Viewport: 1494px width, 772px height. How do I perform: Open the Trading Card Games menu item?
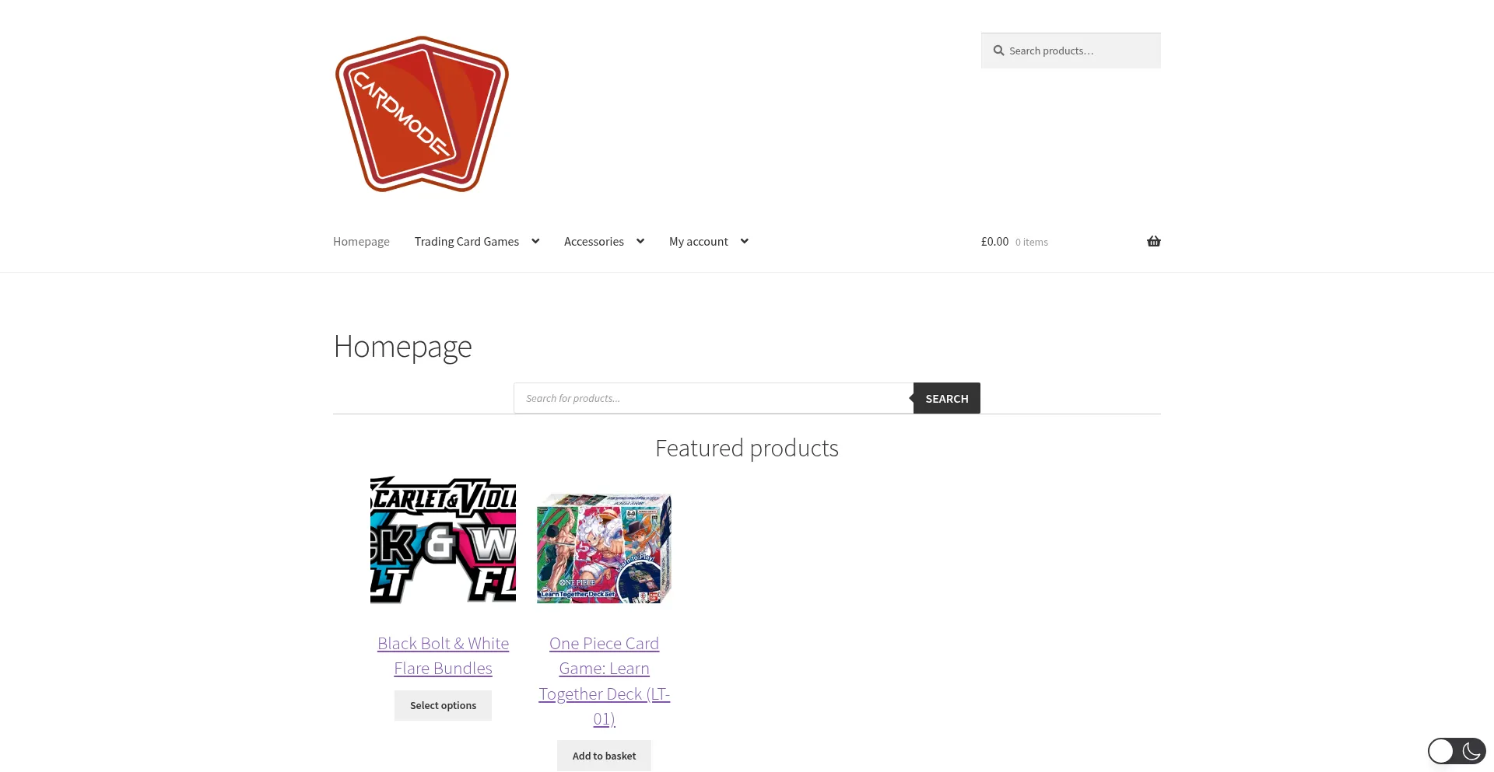tap(467, 242)
